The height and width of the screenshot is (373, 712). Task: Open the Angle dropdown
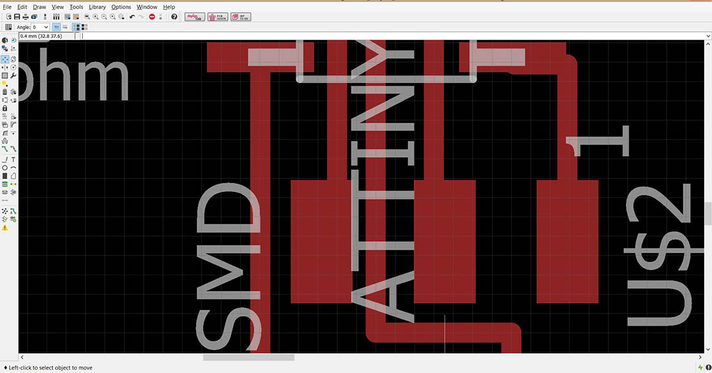click(40, 27)
